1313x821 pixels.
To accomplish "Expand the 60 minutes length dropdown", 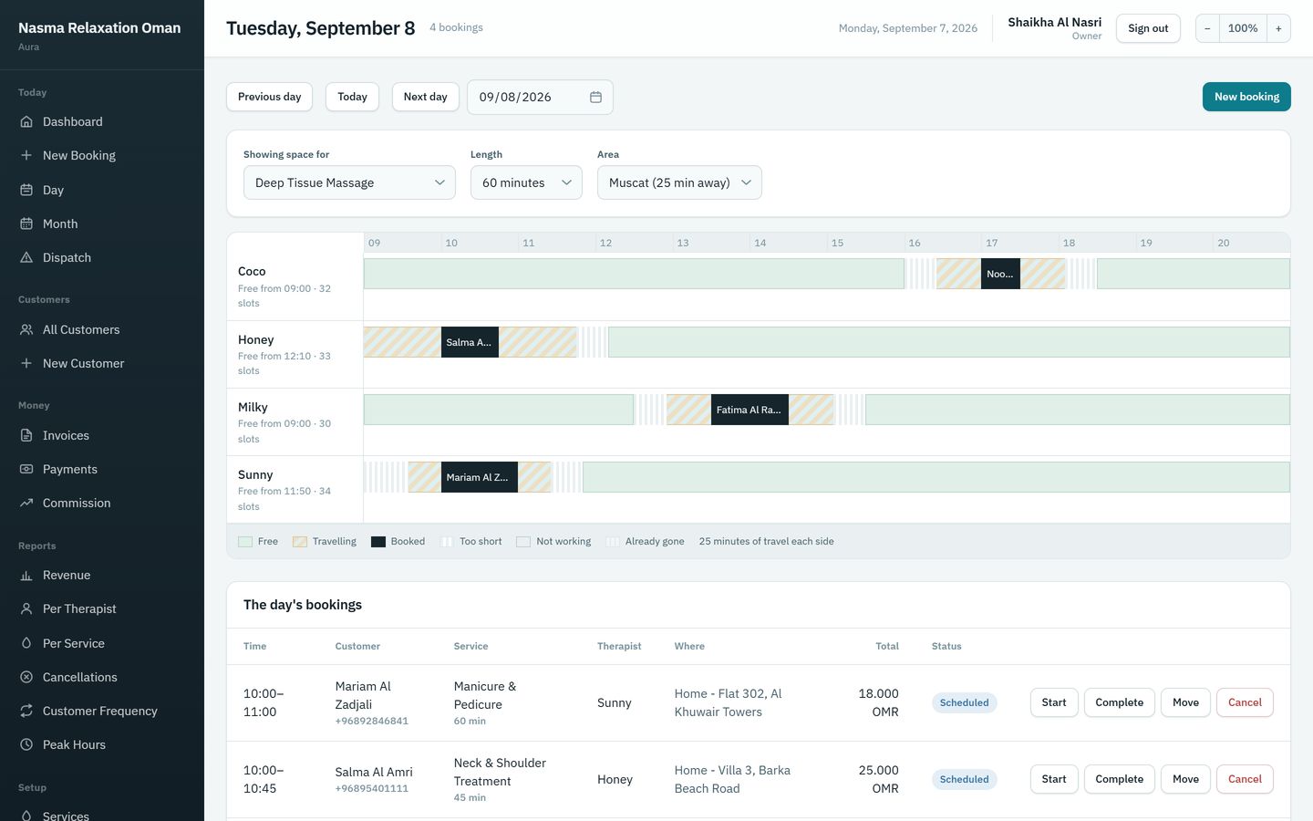I will pyautogui.click(x=526, y=182).
